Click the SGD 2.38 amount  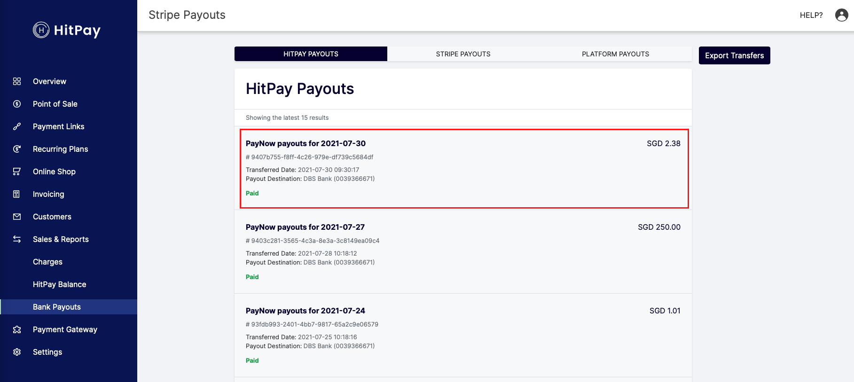[663, 143]
